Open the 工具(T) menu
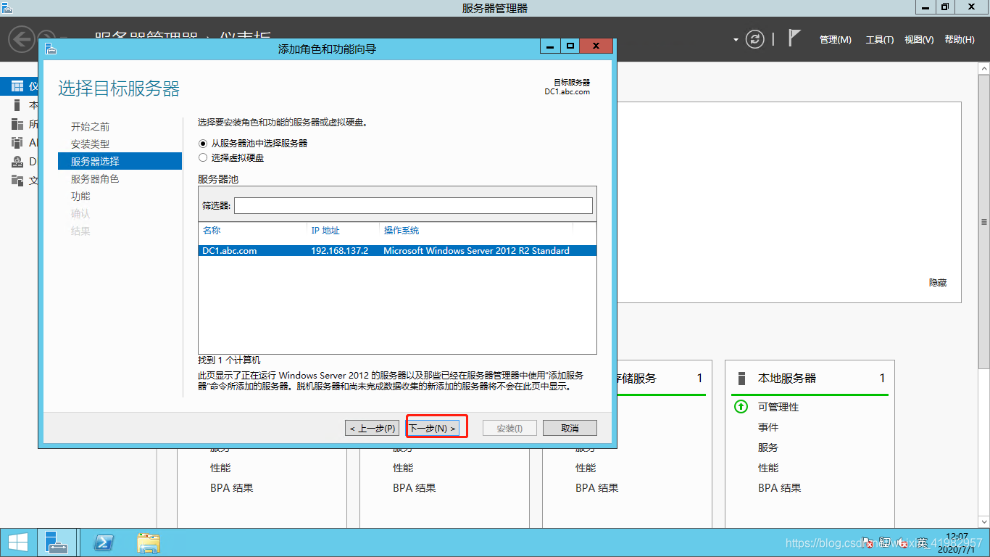This screenshot has height=557, width=990. [x=880, y=40]
